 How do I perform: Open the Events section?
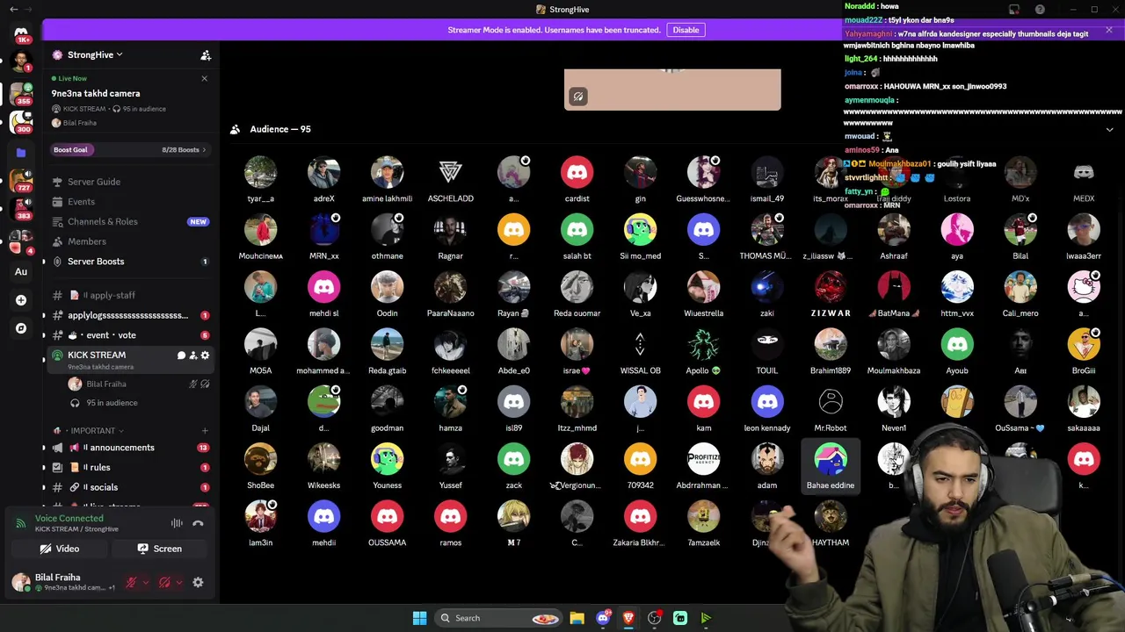[81, 202]
